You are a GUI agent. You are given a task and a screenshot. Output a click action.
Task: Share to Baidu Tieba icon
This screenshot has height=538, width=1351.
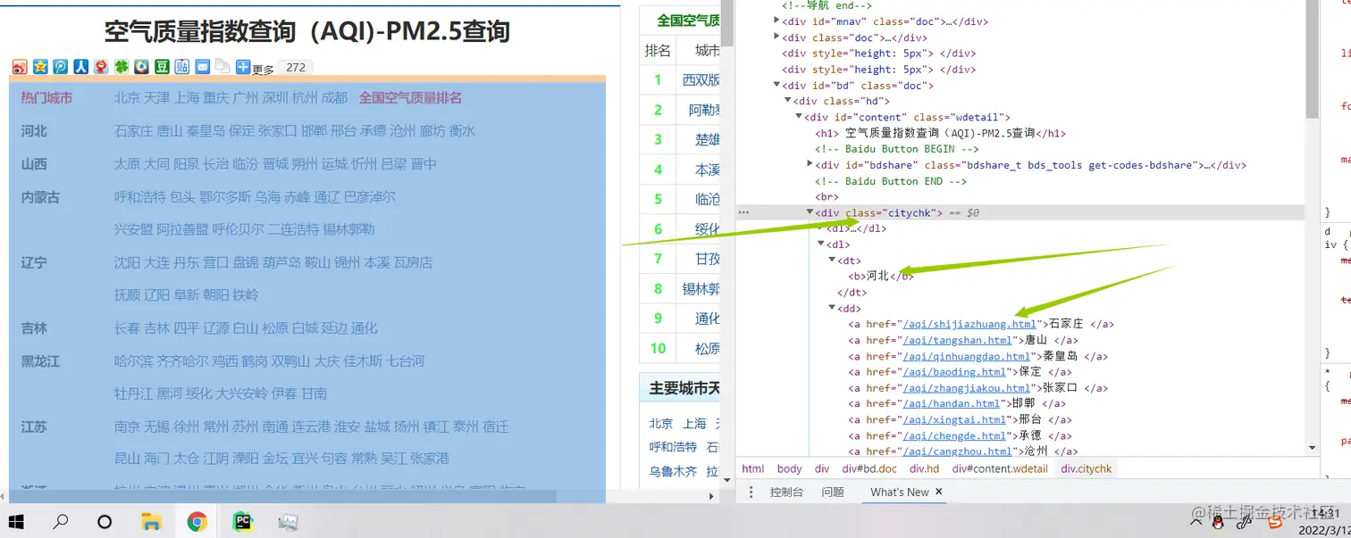[x=182, y=67]
